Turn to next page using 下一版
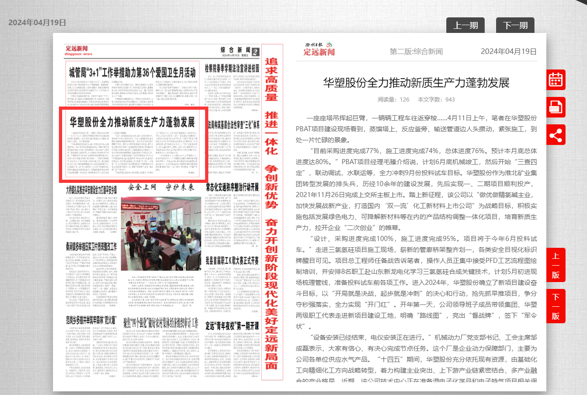This screenshot has height=395, width=587. tap(555, 306)
